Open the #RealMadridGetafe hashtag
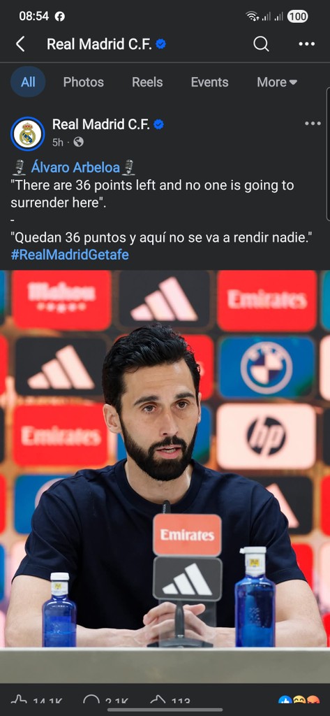Image resolution: width=330 pixels, height=716 pixels. (70, 255)
